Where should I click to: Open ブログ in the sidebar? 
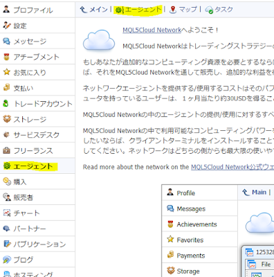[x=37, y=260]
